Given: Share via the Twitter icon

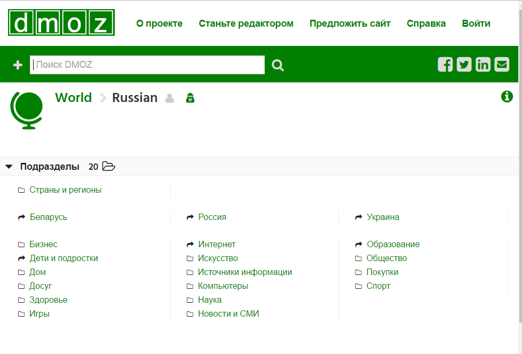Looking at the screenshot, I should point(464,64).
